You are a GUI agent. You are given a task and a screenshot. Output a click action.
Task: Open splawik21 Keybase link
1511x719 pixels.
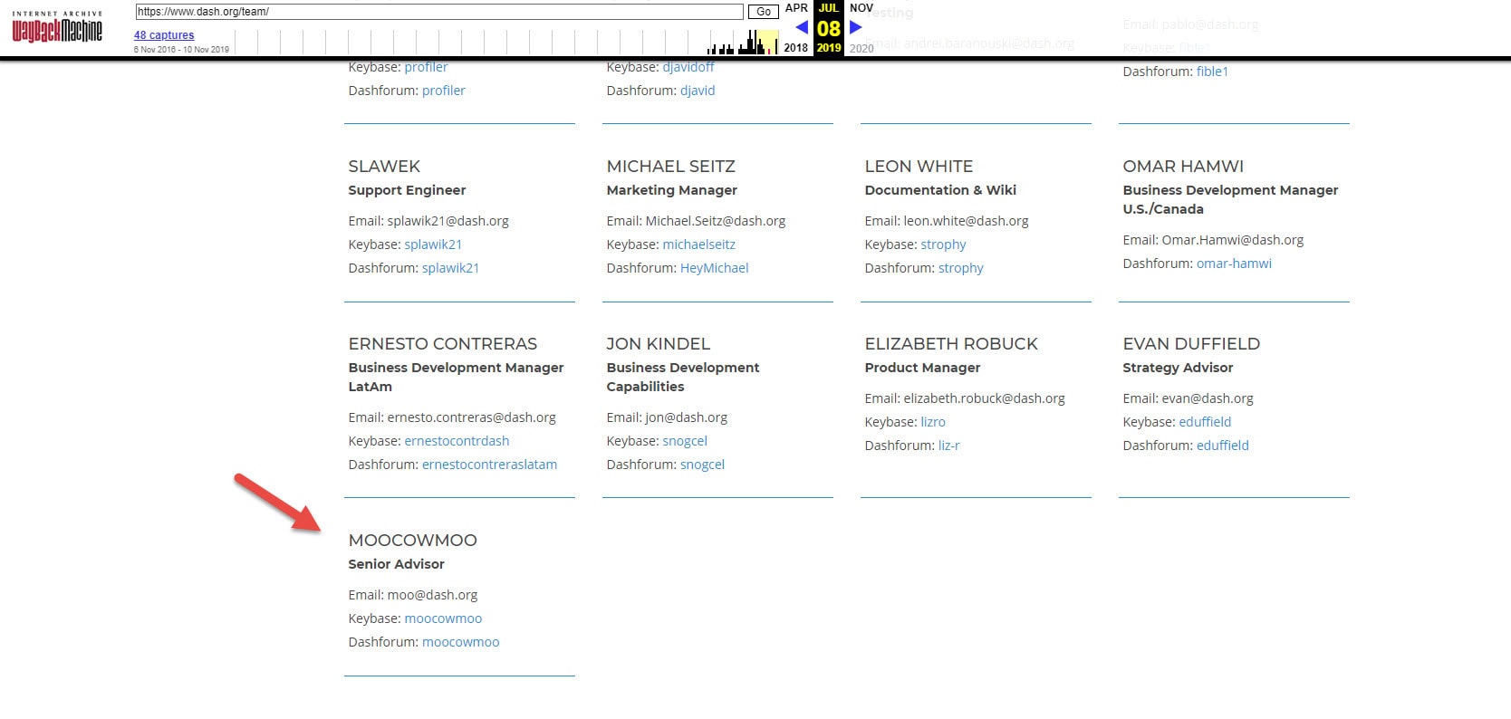coord(433,244)
